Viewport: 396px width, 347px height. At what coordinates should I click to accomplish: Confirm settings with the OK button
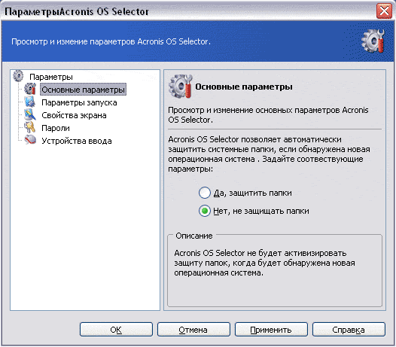(116, 330)
